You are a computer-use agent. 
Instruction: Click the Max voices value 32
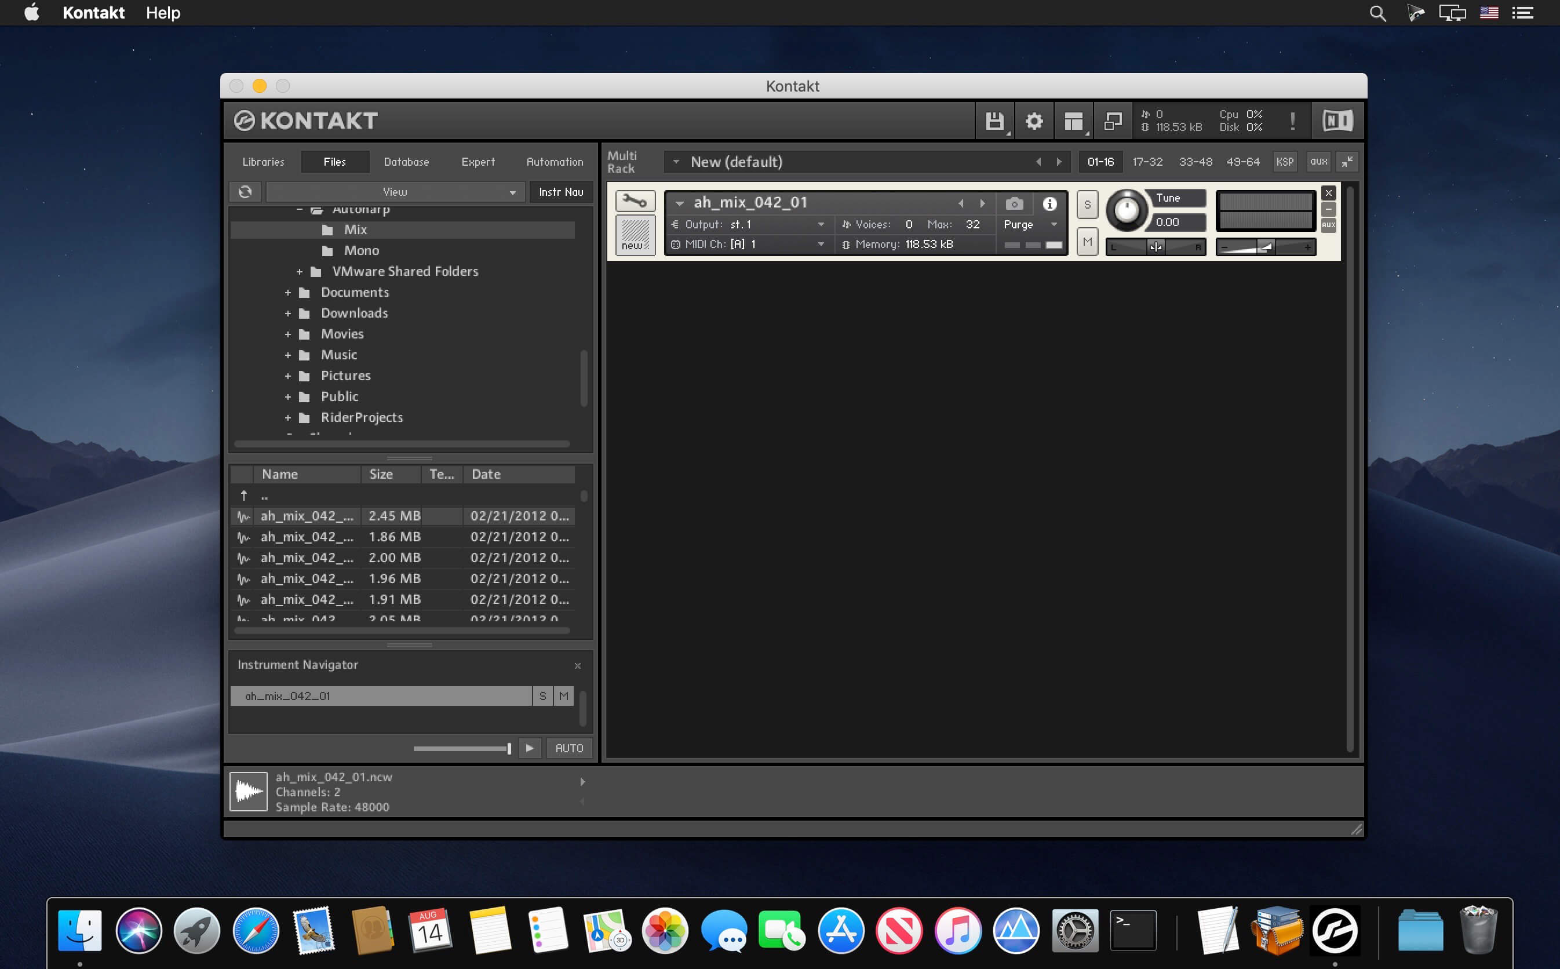[x=972, y=224]
